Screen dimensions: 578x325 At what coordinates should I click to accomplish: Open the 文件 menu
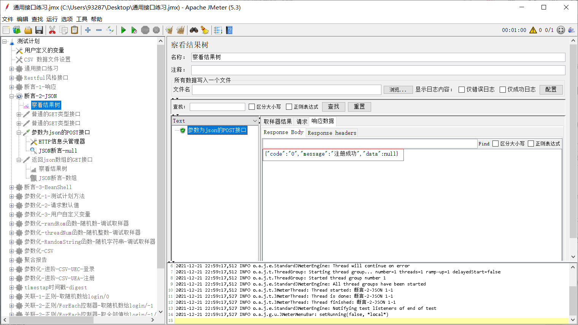pos(8,19)
